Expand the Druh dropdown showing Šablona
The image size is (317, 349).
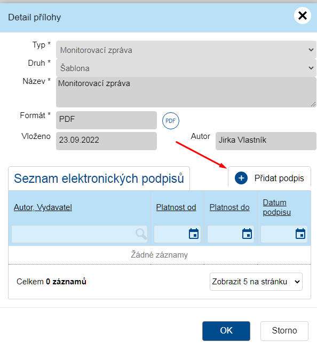pos(186,68)
